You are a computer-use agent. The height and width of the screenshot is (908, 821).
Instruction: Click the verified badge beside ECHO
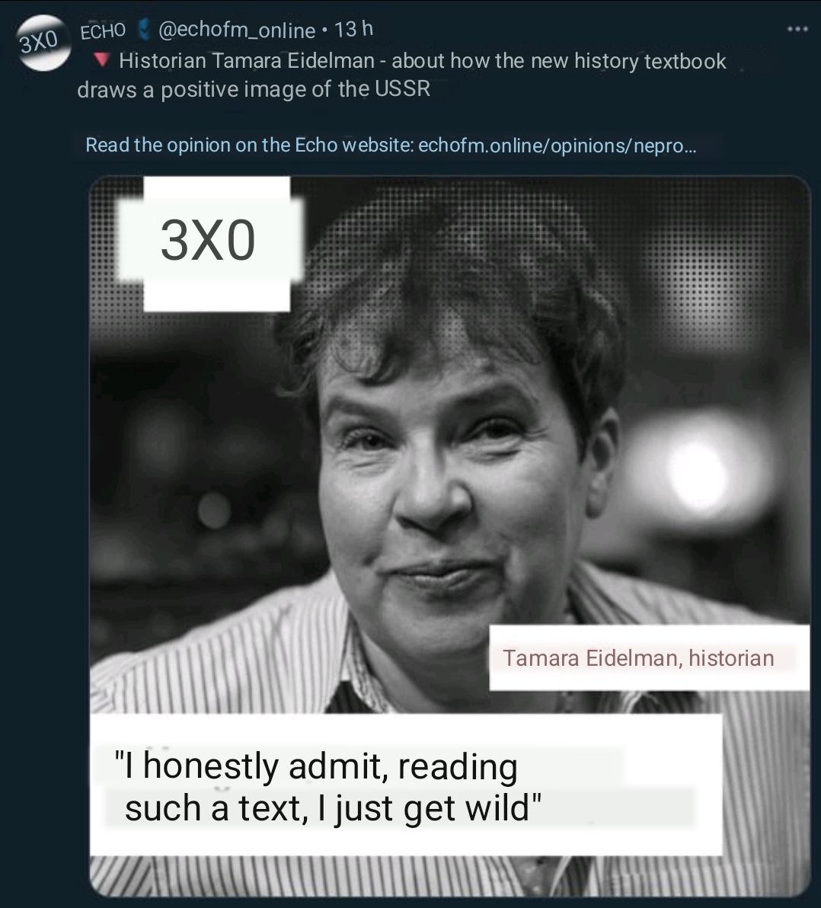pyautogui.click(x=142, y=30)
